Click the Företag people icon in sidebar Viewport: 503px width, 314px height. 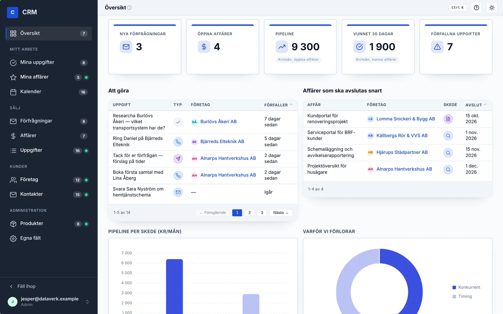(13, 180)
